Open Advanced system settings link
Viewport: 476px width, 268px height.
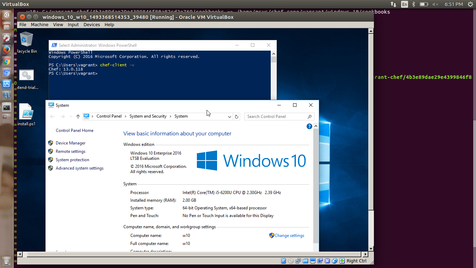pos(79,168)
